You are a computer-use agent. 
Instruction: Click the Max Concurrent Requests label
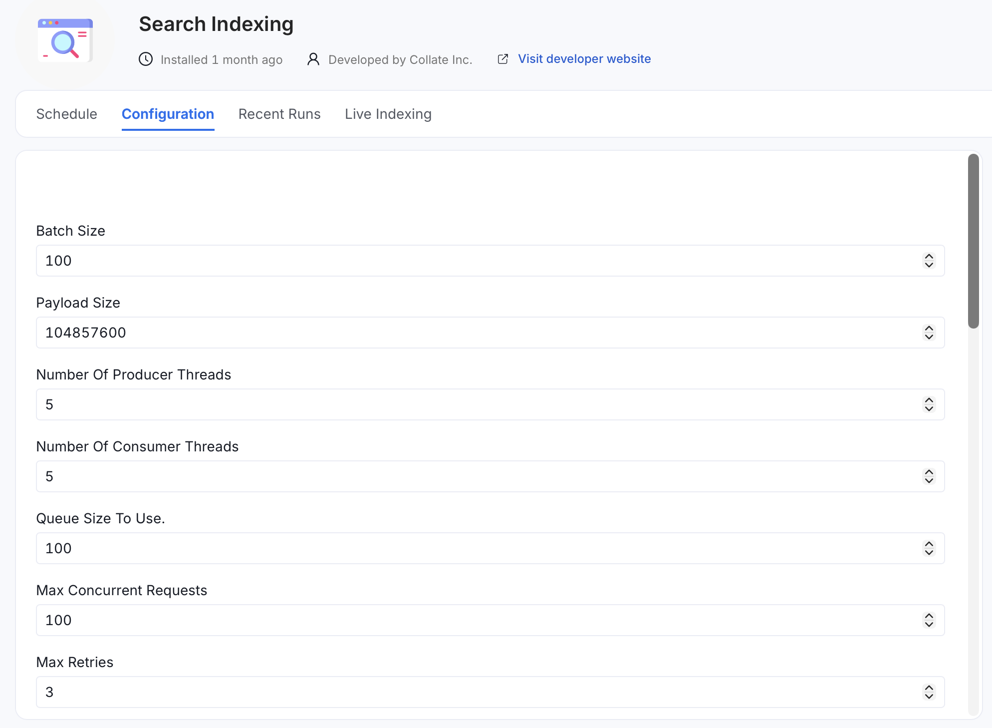(122, 590)
